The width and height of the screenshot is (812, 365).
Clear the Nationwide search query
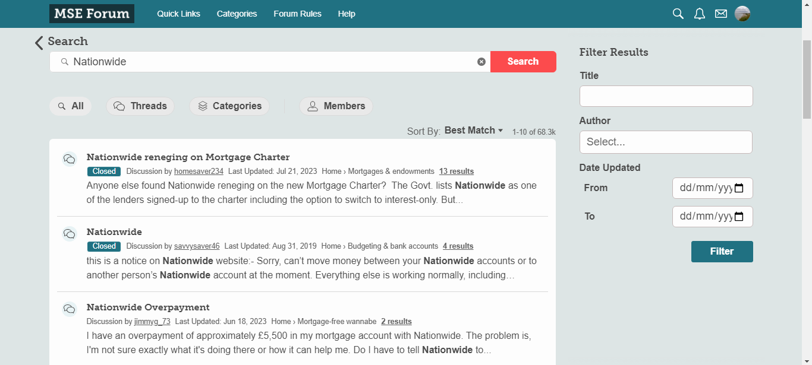click(481, 62)
